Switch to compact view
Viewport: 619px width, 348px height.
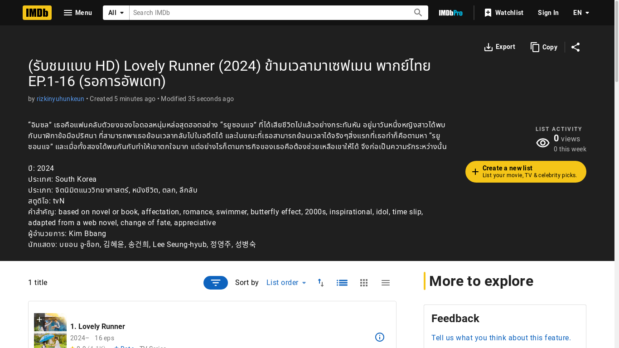tap(386, 283)
